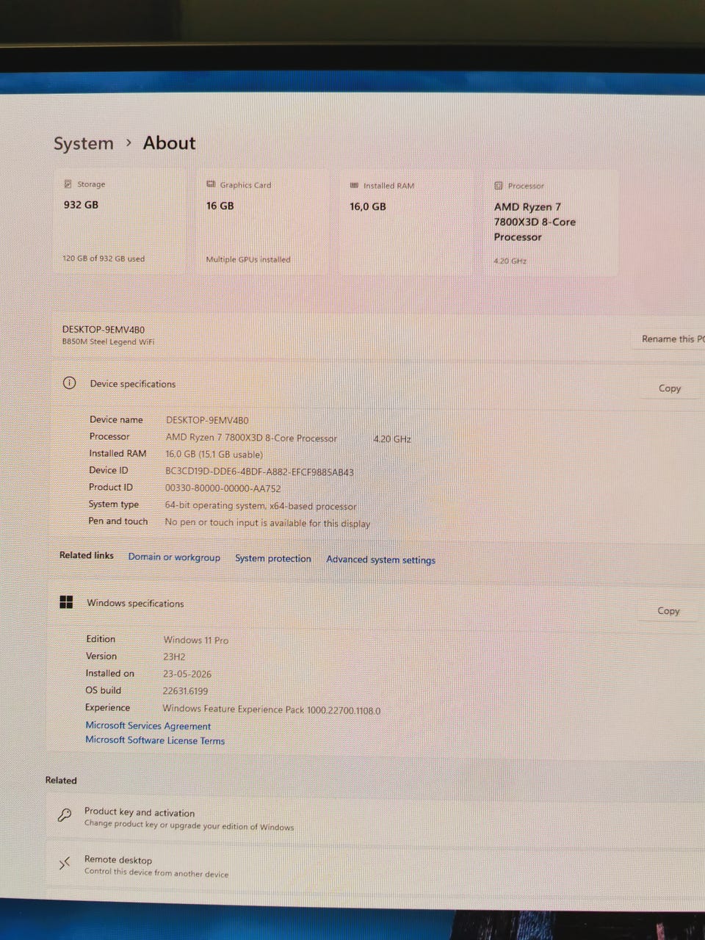Click the key icon for Product key and activation
The width and height of the screenshot is (705, 940).
(65, 815)
